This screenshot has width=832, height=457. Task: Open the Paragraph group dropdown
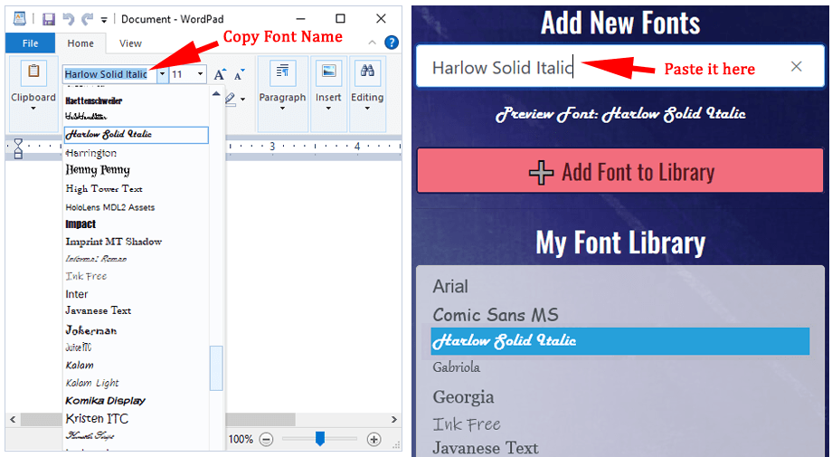pyautogui.click(x=282, y=93)
